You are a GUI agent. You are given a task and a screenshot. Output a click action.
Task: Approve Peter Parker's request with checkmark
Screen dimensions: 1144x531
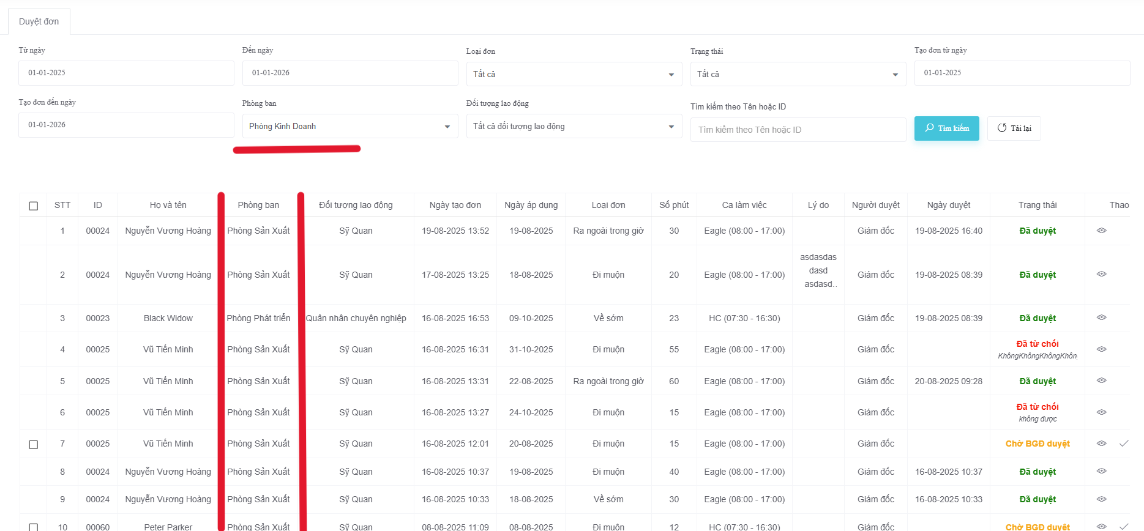(x=1124, y=526)
